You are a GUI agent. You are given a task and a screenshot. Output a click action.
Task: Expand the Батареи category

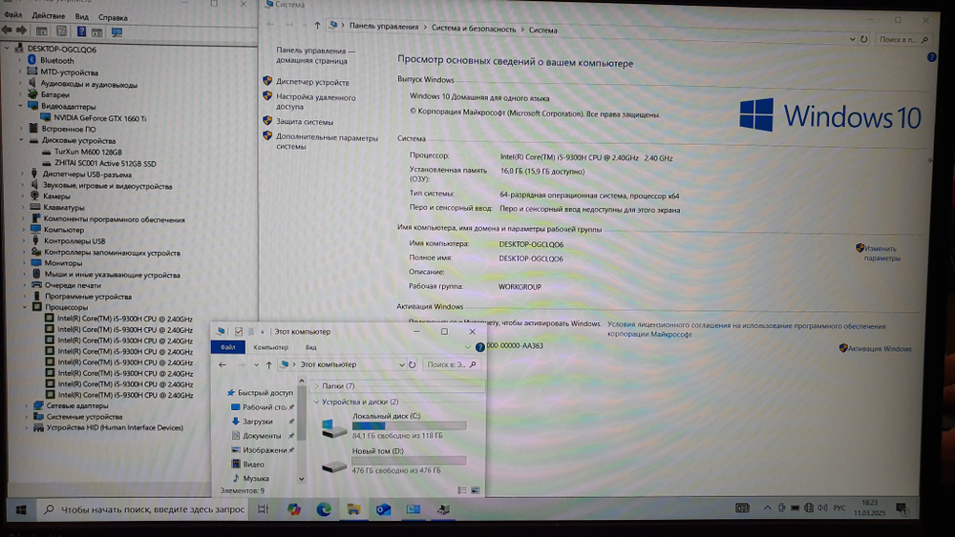pos(20,94)
